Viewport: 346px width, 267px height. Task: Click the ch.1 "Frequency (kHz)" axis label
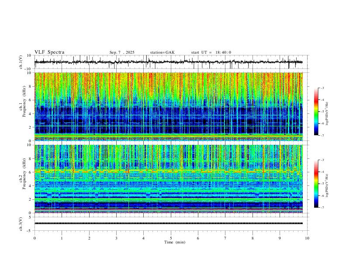coord(24,102)
